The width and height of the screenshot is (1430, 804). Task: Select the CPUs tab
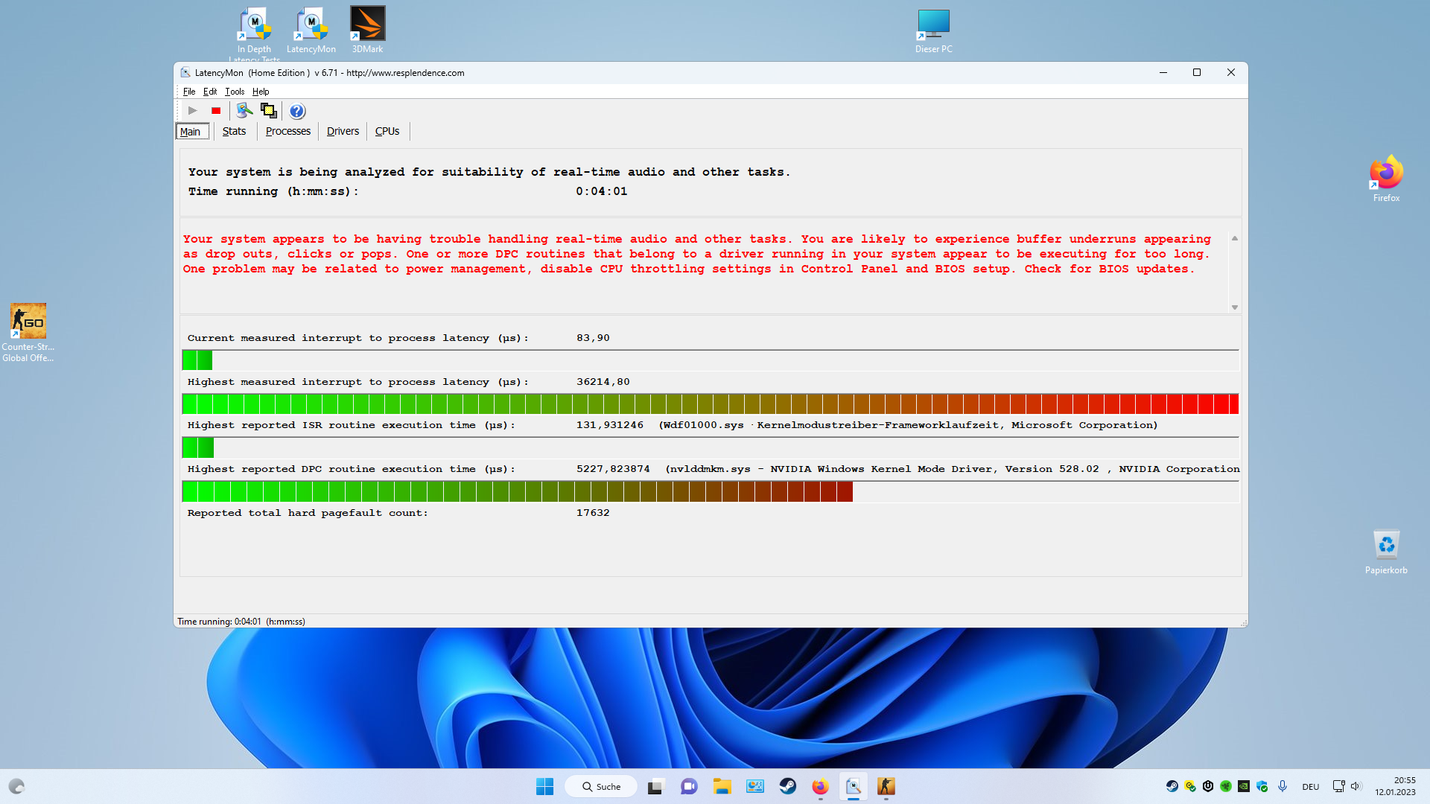(387, 131)
